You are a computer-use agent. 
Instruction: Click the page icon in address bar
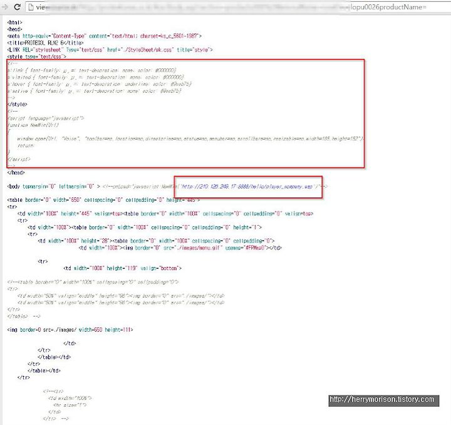click(31, 7)
